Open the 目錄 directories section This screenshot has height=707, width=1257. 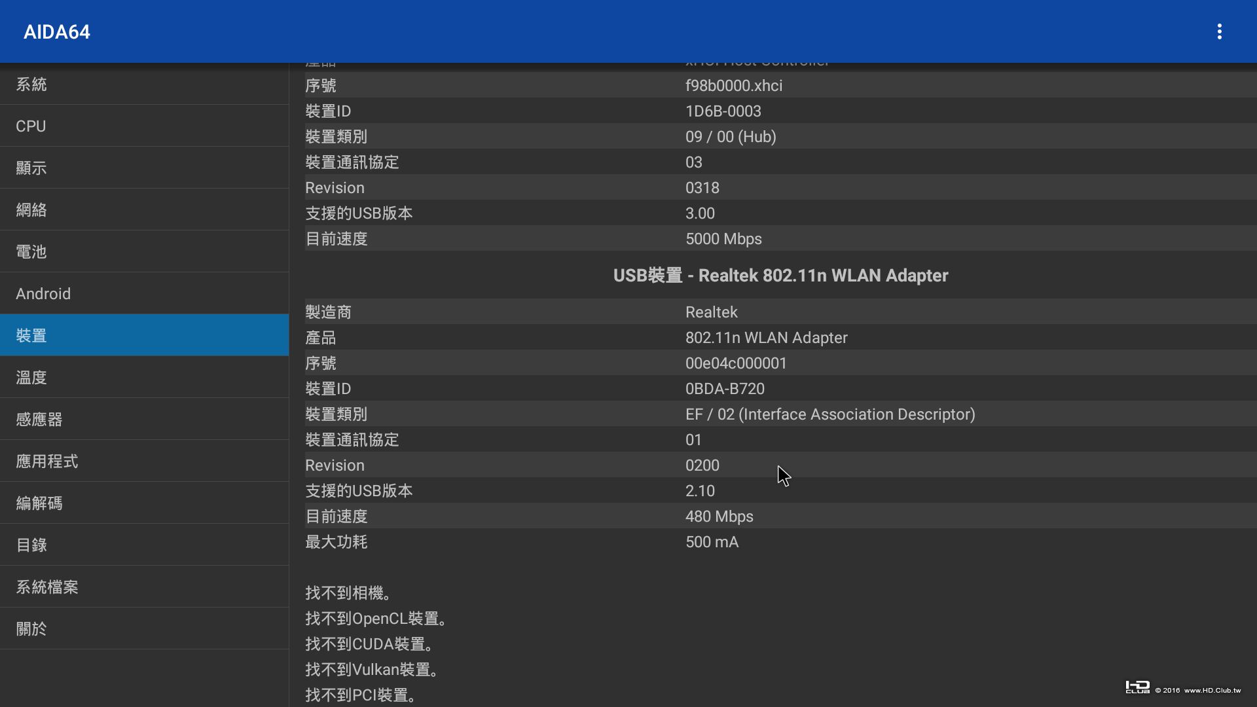click(144, 545)
